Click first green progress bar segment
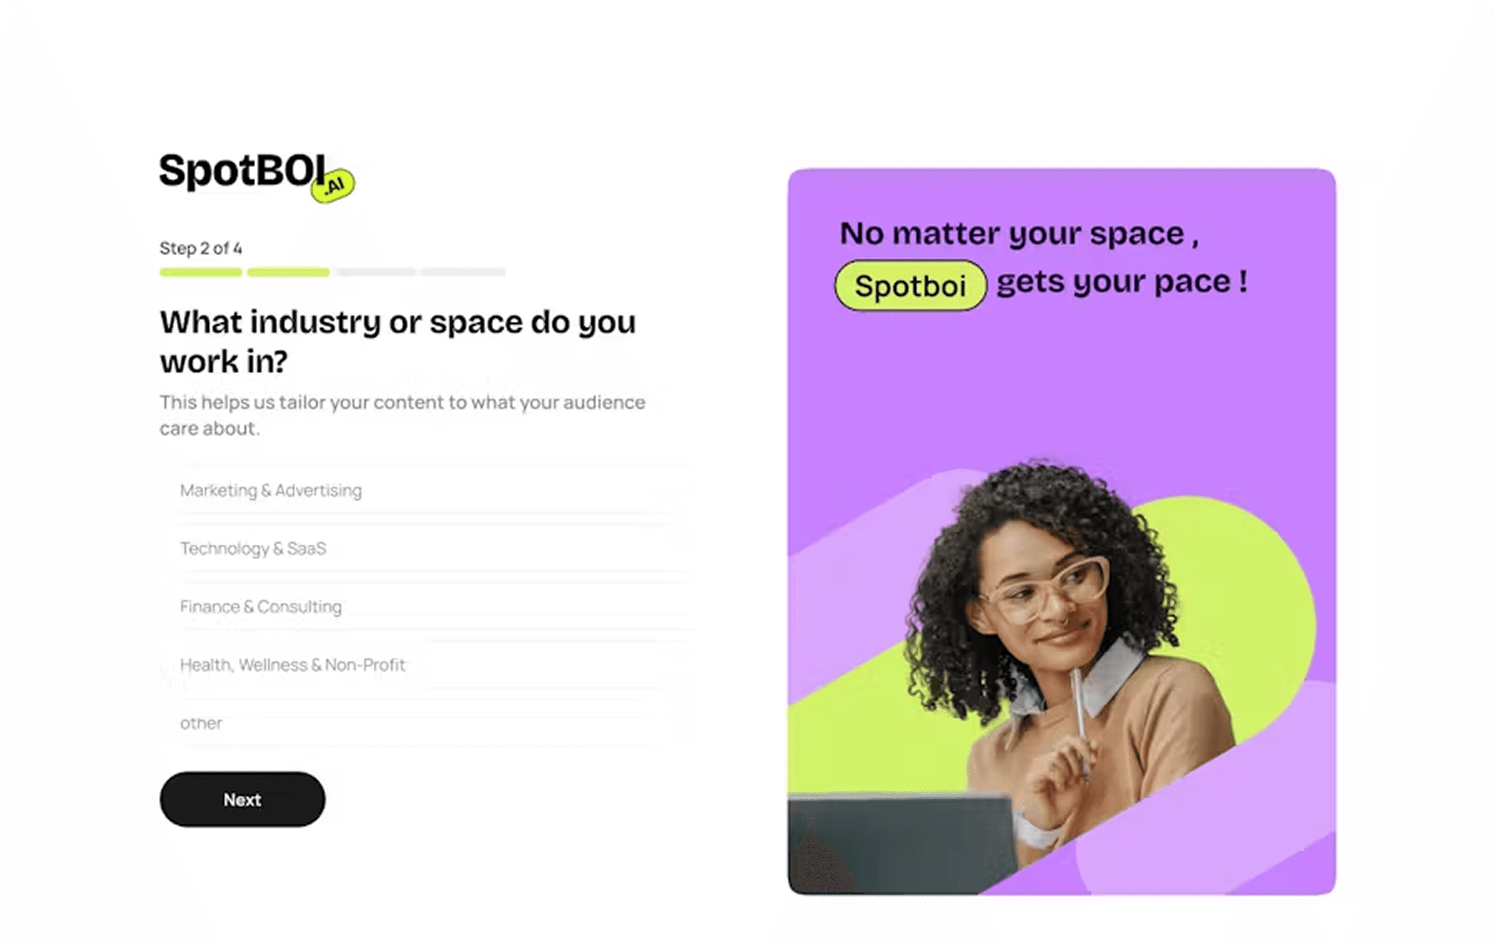The image size is (1497, 940). 201,272
